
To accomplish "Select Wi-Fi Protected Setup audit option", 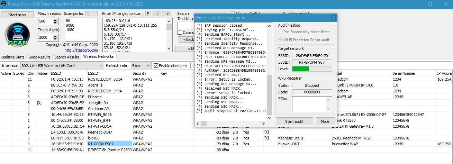I will point(281,40).
